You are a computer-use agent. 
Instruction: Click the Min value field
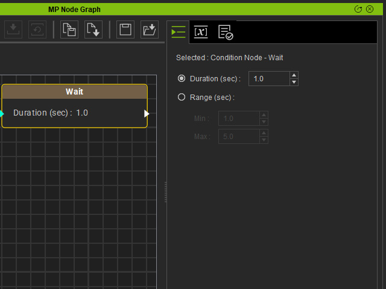tap(239, 119)
